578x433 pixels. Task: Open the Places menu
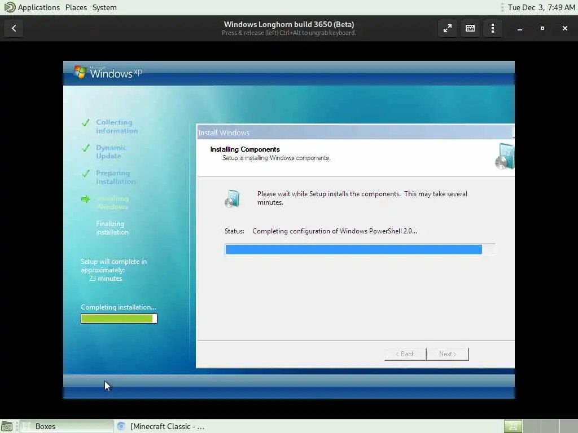point(76,7)
